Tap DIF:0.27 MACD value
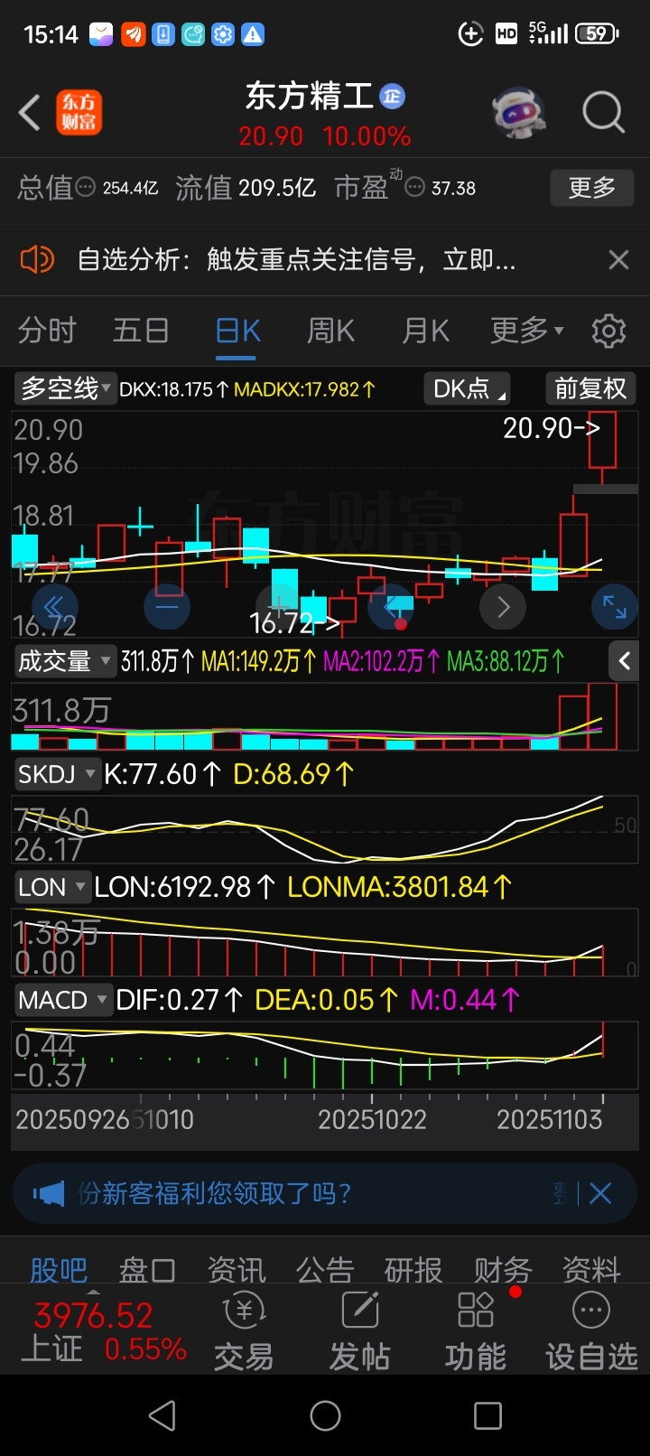 pos(180,1000)
